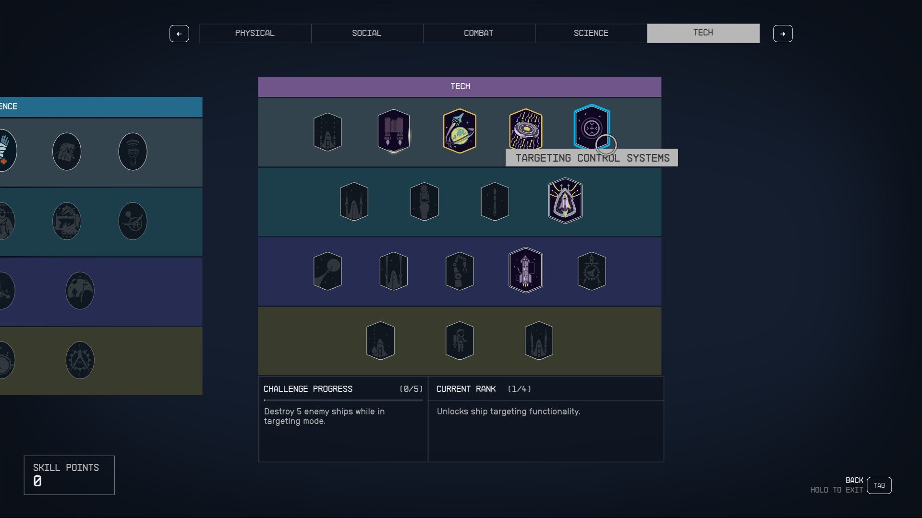Go to next skill tree with right arrow
This screenshot has height=518, width=922.
[x=783, y=34]
